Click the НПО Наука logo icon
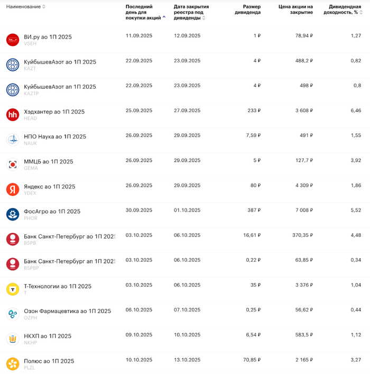The width and height of the screenshot is (370, 374). tap(13, 140)
